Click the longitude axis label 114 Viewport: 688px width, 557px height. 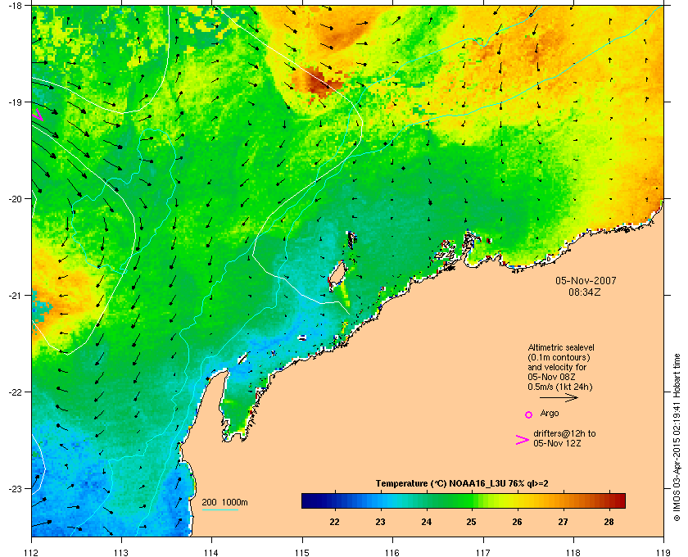click(x=211, y=552)
